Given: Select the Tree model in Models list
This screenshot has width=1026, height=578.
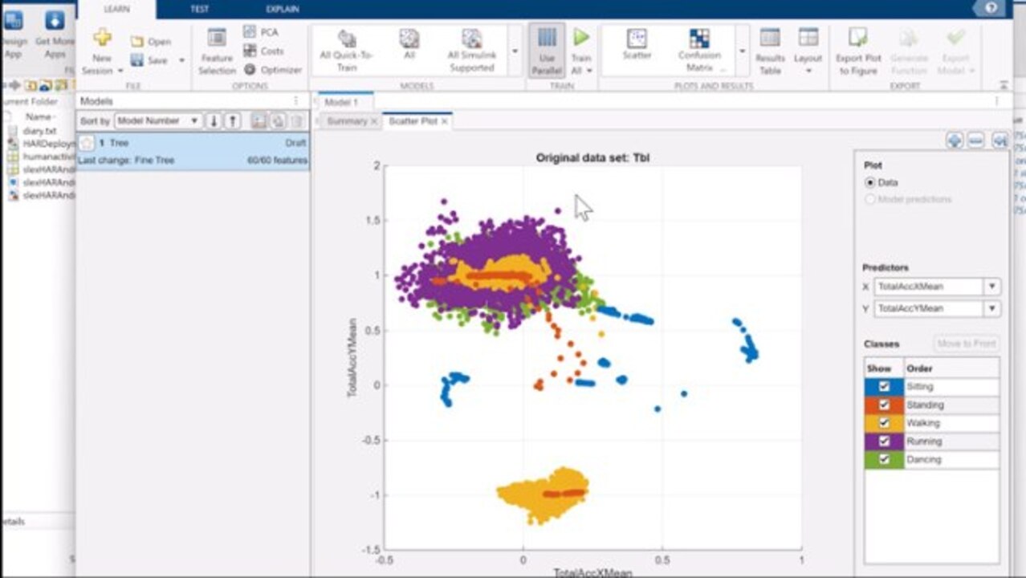Looking at the screenshot, I should [x=193, y=151].
